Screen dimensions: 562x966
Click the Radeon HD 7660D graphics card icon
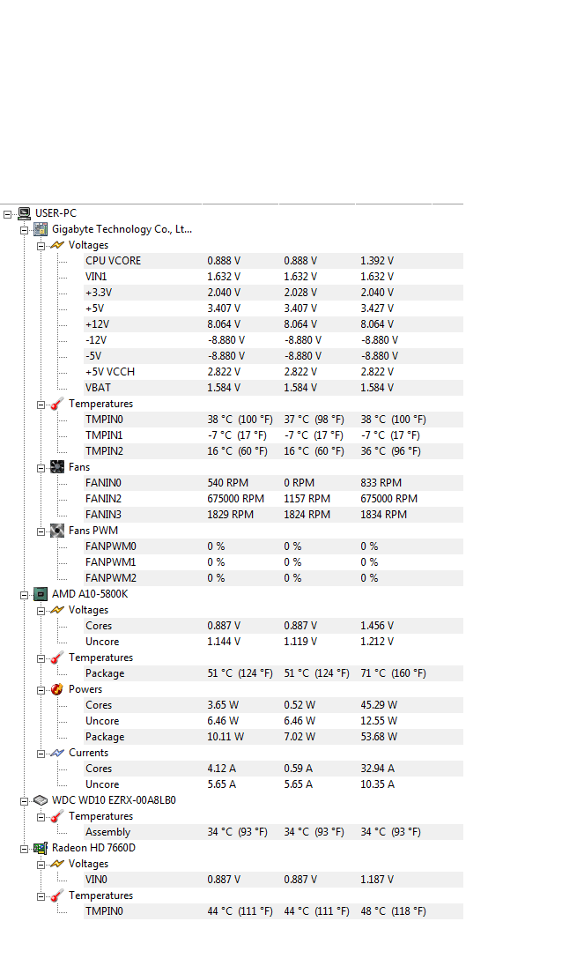pos(41,848)
